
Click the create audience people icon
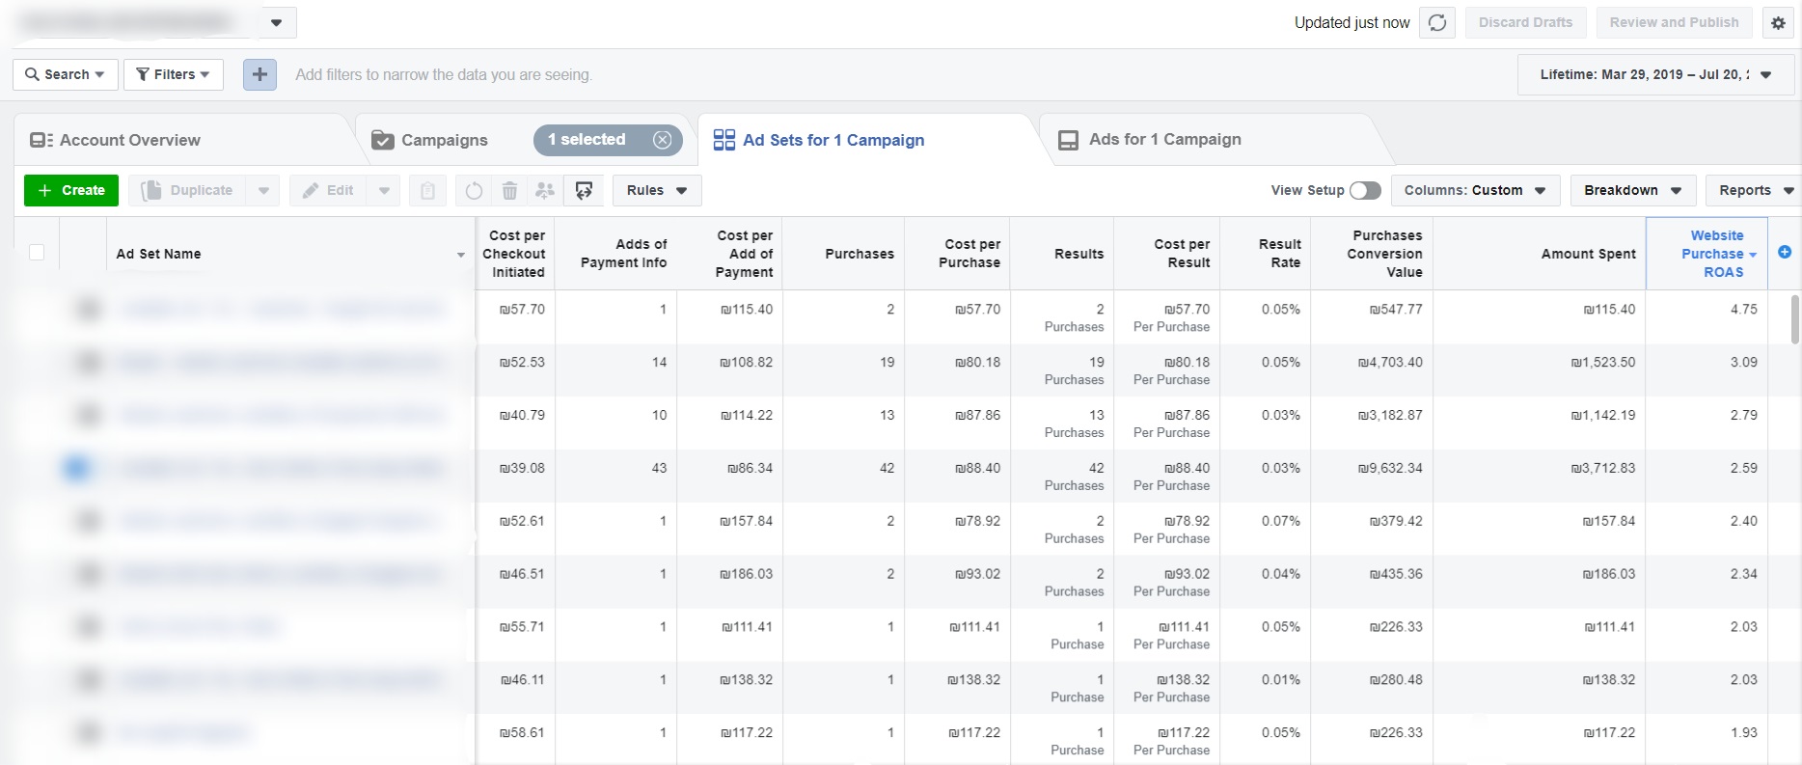point(545,191)
